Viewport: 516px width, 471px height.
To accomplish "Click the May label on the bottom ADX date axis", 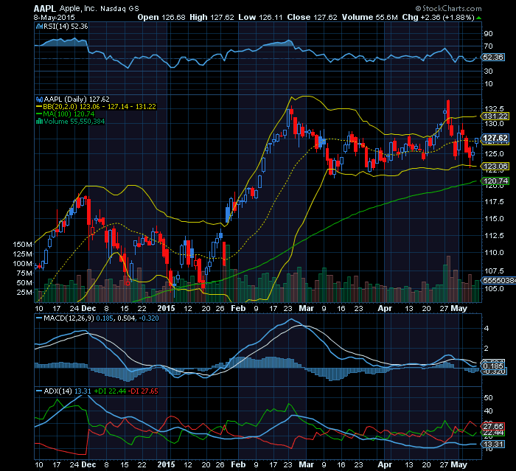I will coord(459,465).
